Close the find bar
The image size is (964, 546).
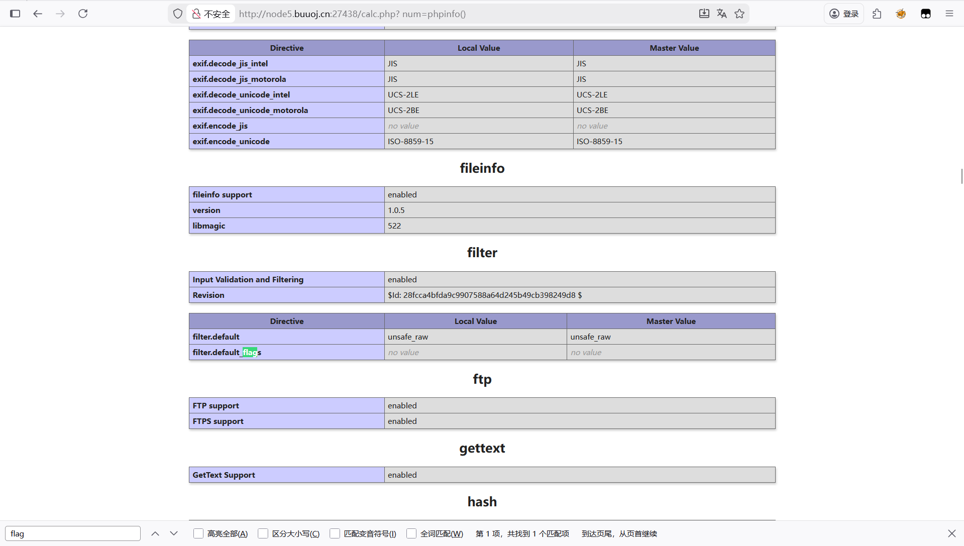coord(951,533)
